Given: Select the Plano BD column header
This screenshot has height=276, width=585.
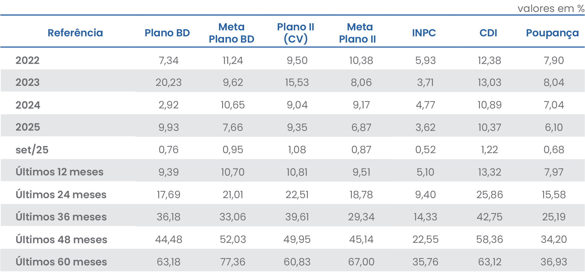Looking at the screenshot, I should click(x=167, y=33).
